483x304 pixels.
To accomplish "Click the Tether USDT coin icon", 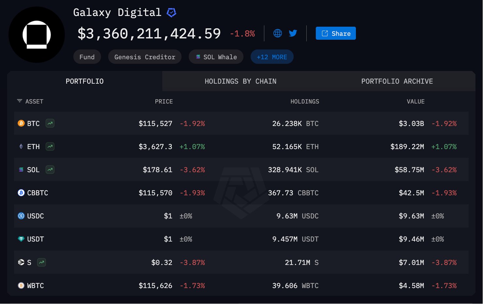I will (x=21, y=239).
